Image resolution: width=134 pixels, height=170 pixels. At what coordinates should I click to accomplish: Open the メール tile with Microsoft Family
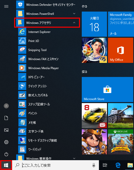121,24
